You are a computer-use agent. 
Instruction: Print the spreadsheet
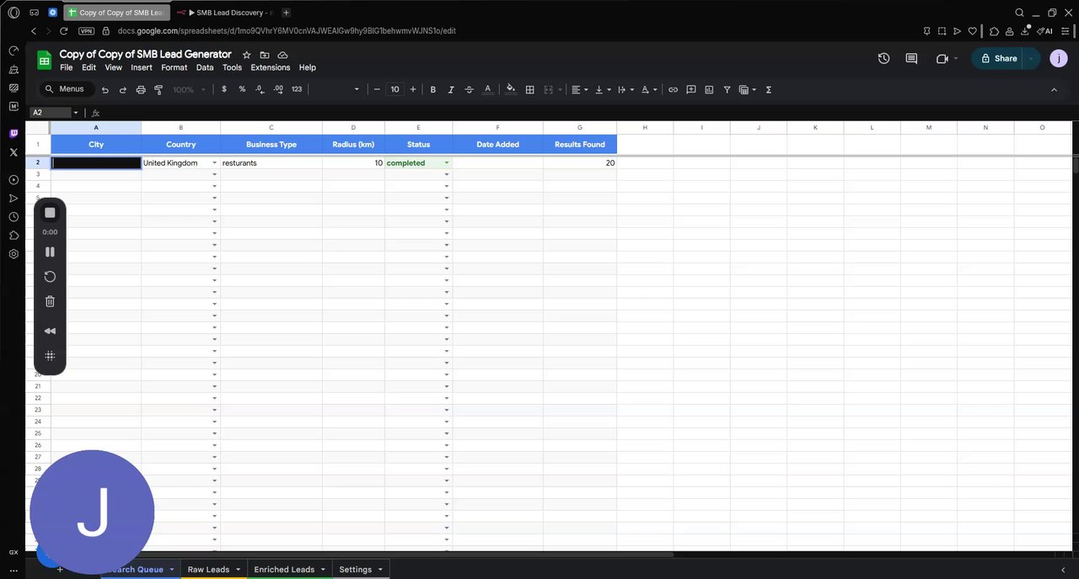[x=141, y=89]
